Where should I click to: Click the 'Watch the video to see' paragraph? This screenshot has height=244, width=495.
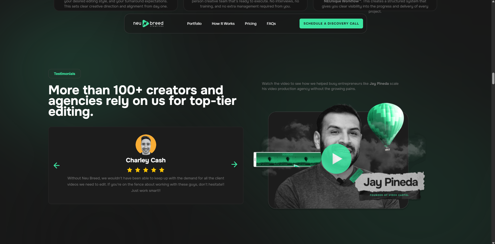tap(330, 86)
